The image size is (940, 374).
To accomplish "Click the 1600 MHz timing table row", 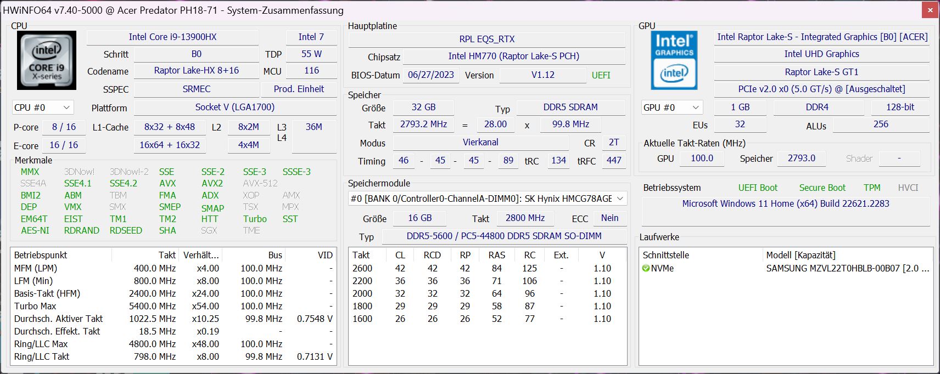I will pos(488,319).
